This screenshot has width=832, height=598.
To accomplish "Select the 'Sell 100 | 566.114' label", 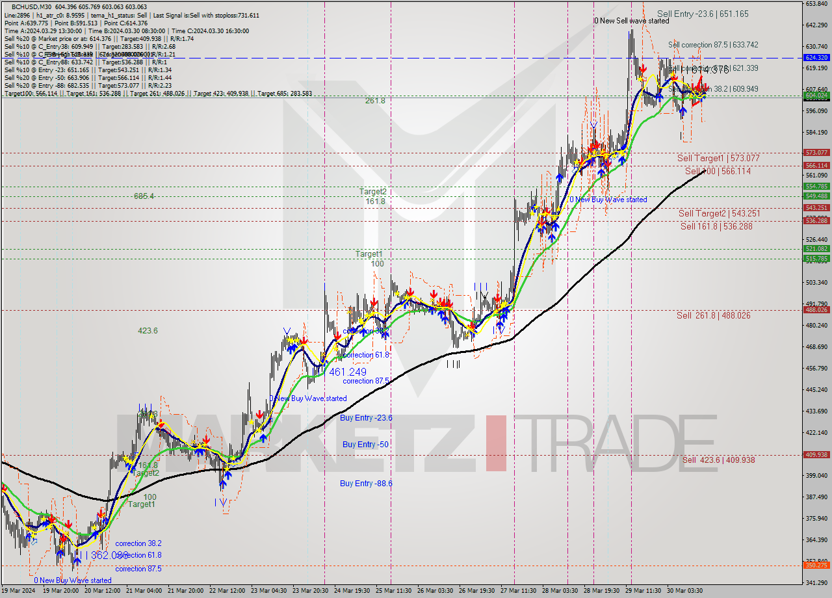I will [x=718, y=171].
